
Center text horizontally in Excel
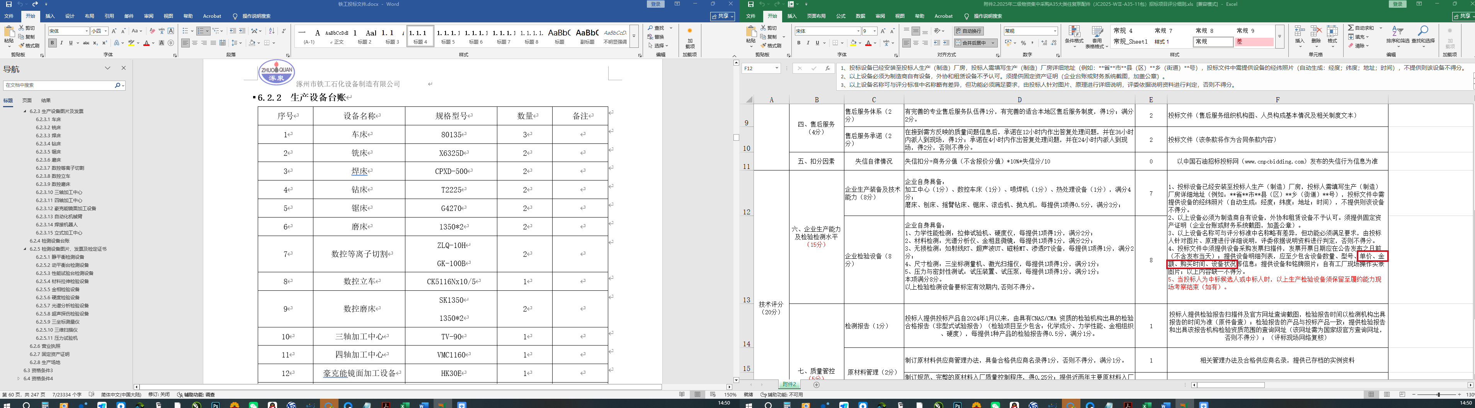coord(916,43)
